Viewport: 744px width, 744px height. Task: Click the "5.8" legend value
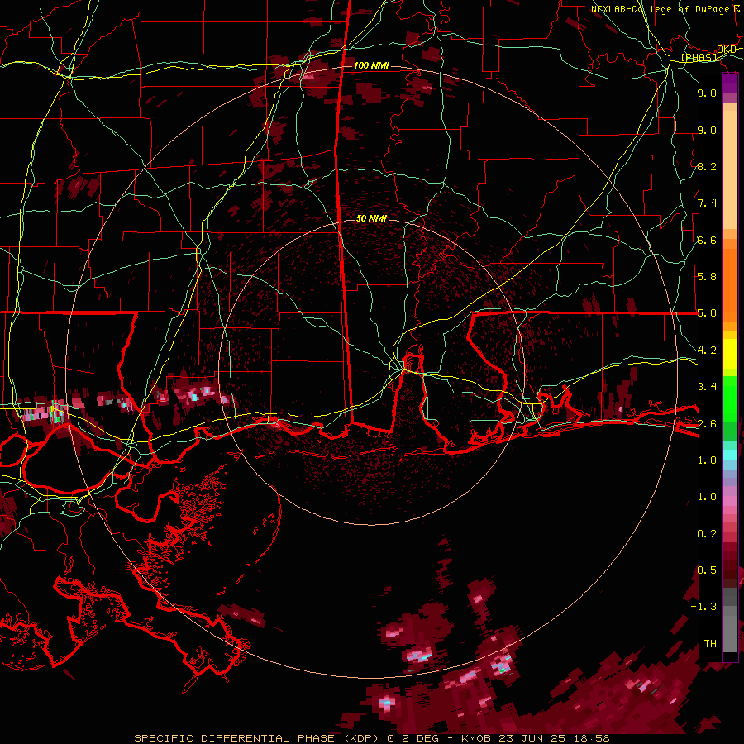coord(707,277)
